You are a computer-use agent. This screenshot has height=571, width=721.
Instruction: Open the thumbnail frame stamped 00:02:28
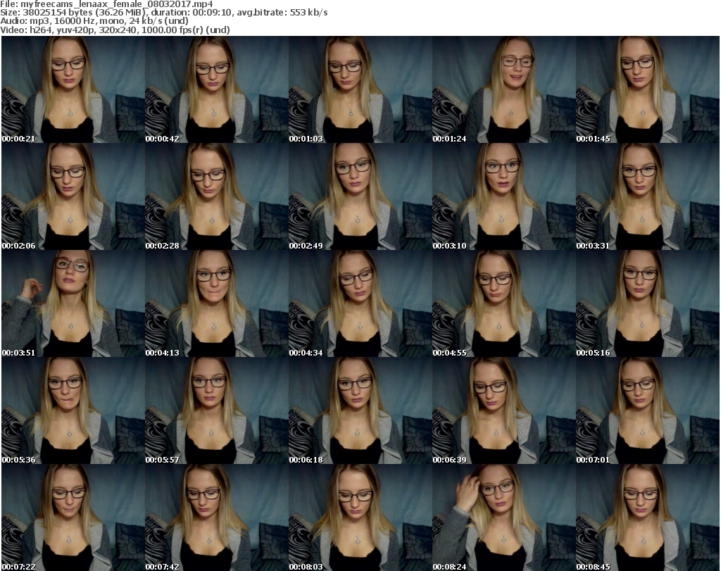tap(217, 196)
